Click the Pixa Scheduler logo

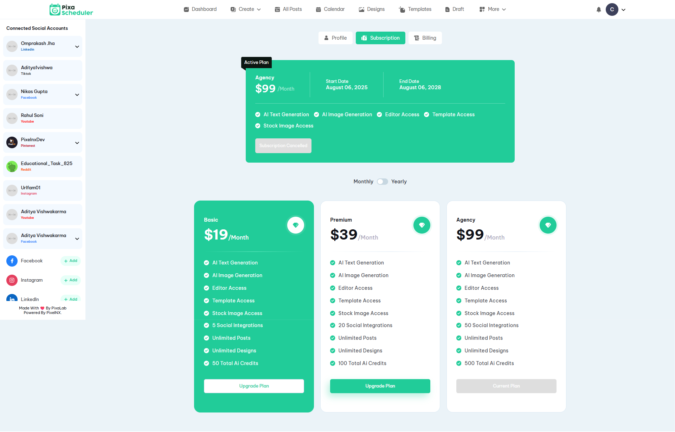(x=71, y=9)
